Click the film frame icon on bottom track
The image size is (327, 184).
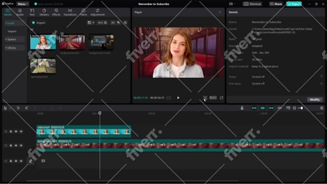click(x=43, y=161)
